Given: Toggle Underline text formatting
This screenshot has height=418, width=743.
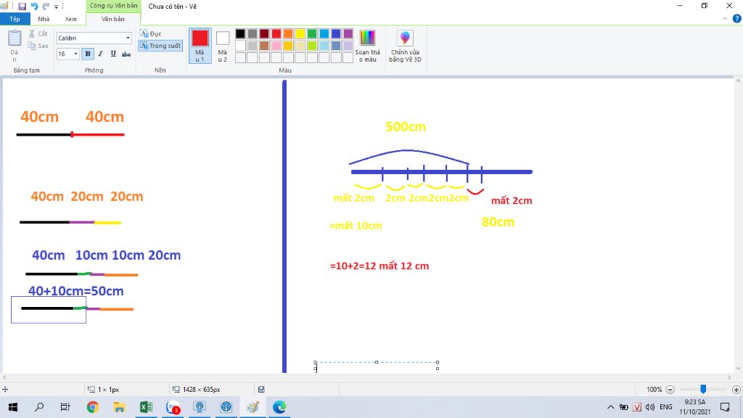Looking at the screenshot, I should [113, 54].
